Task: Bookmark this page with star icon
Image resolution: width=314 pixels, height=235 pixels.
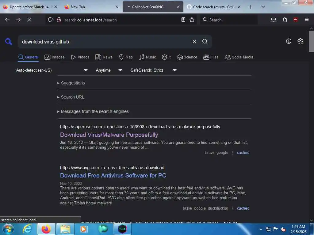Action: 192,20
